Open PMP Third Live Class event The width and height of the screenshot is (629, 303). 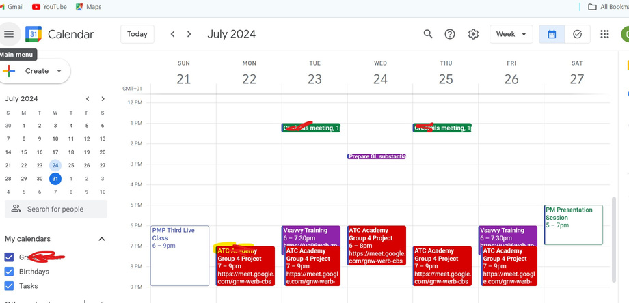point(180,256)
